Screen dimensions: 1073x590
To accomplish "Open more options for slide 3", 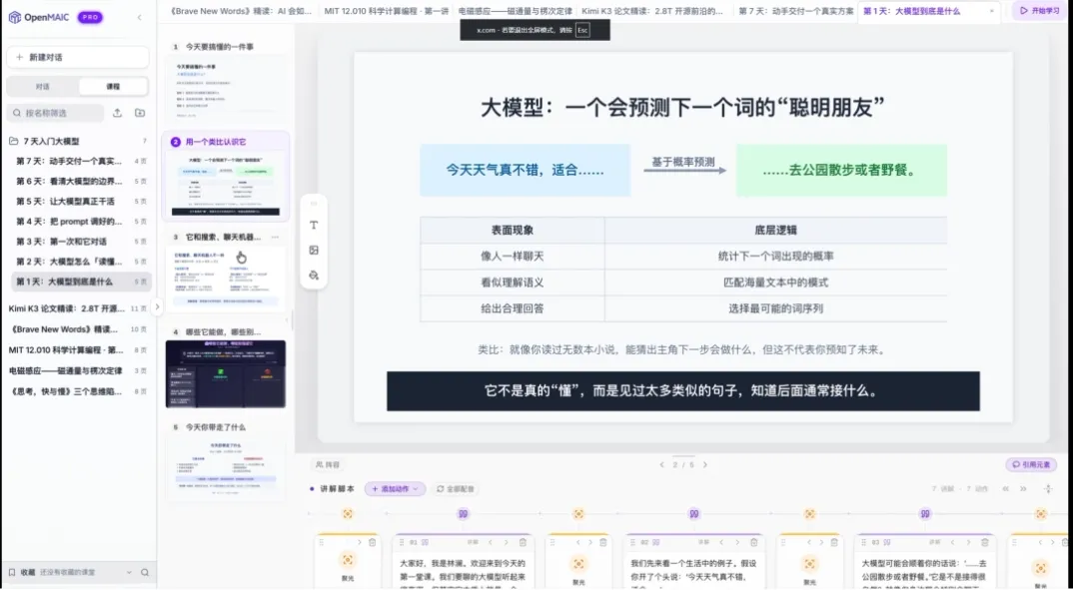I will click(x=275, y=238).
